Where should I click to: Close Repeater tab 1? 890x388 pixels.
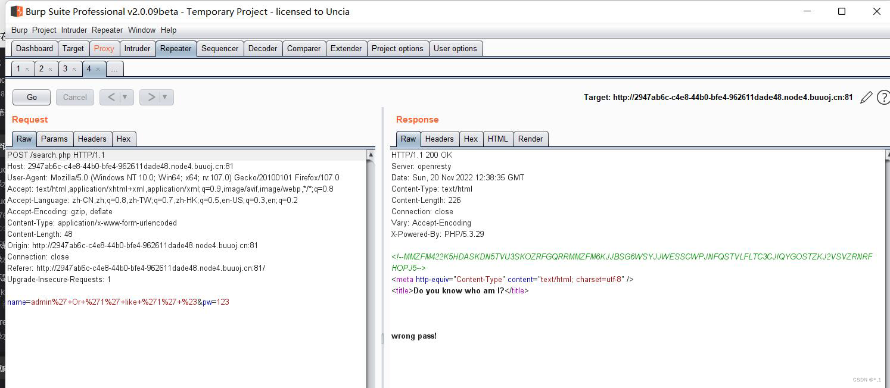pyautogui.click(x=27, y=69)
